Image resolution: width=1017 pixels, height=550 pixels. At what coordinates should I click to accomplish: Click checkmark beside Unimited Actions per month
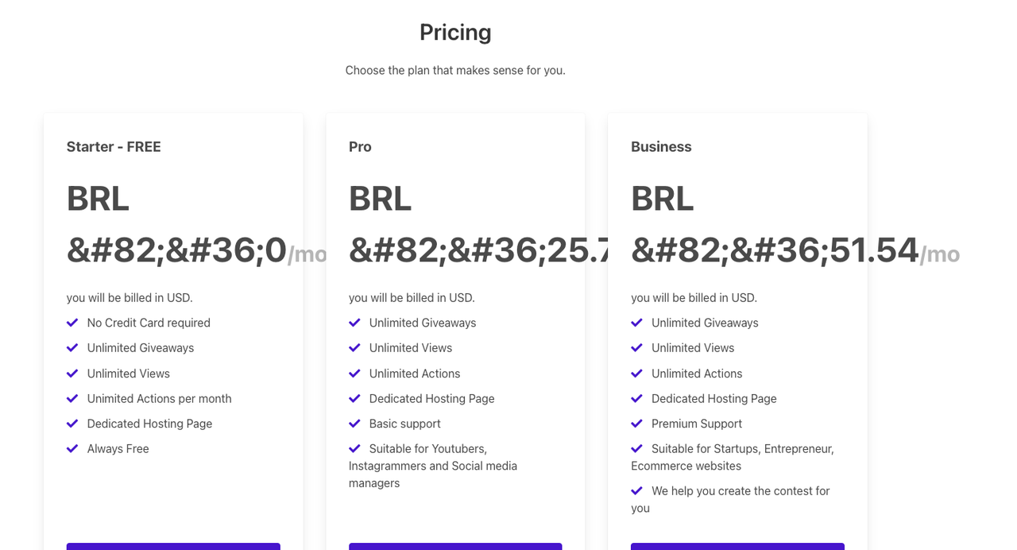[72, 398]
